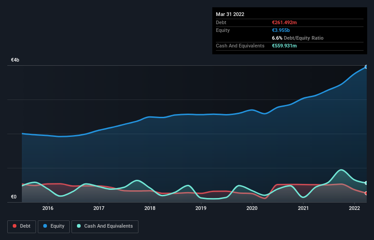Screen dimensions: 374x240
Task: Click the €3.955b equity value
Action: [x=281, y=30]
